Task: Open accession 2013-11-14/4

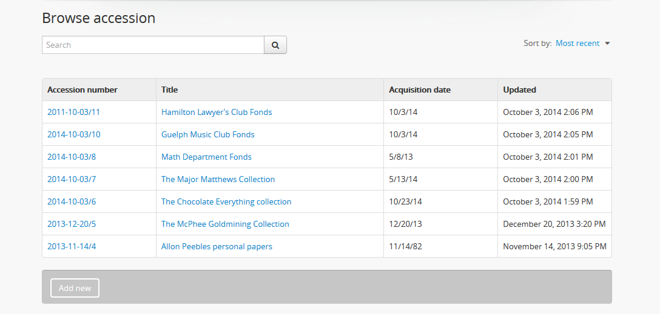Action: 72,246
